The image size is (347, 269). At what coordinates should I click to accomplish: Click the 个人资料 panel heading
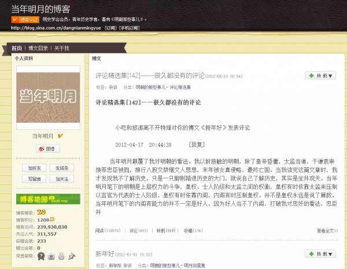24,58
